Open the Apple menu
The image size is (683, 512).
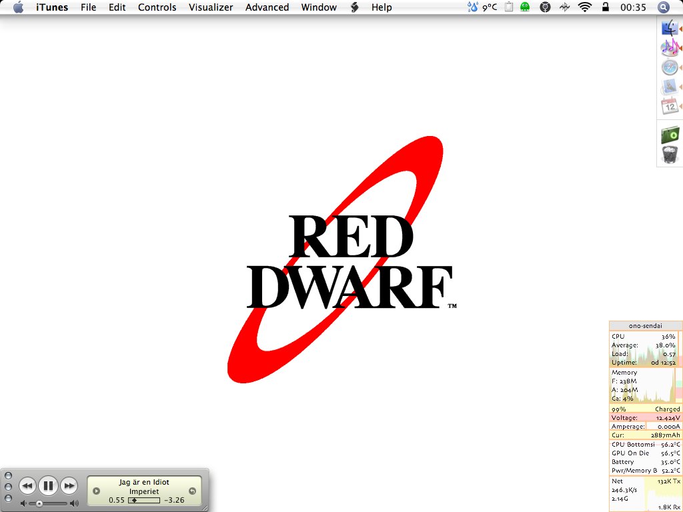(x=18, y=7)
